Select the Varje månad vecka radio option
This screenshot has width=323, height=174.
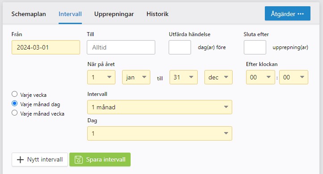point(14,113)
